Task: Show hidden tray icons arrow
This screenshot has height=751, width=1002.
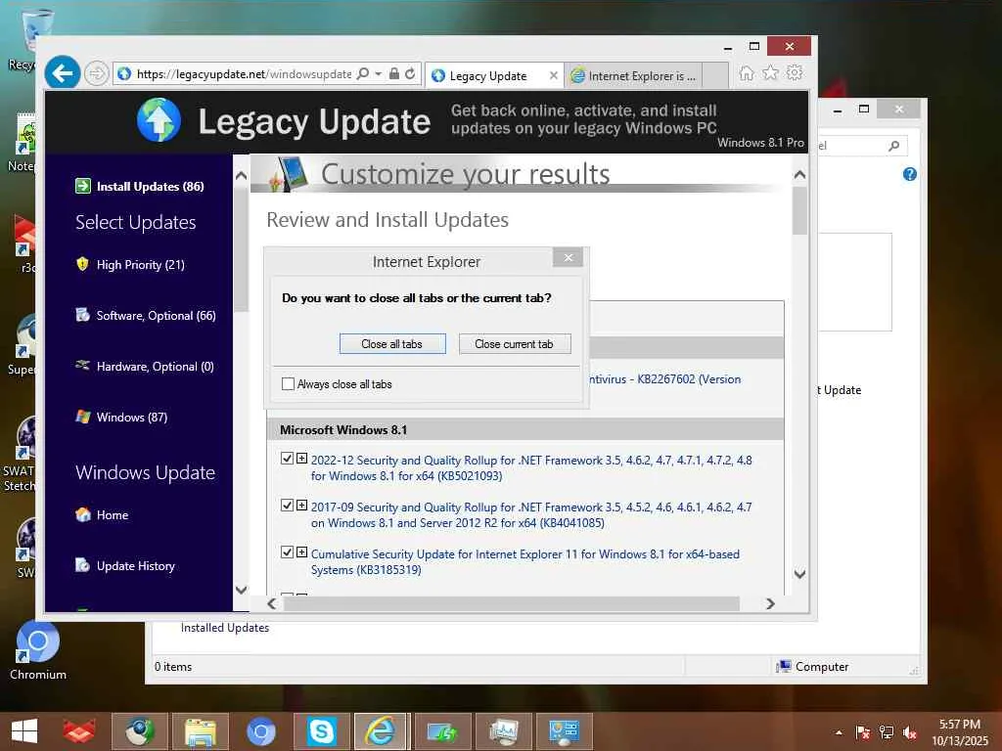Action: click(839, 732)
